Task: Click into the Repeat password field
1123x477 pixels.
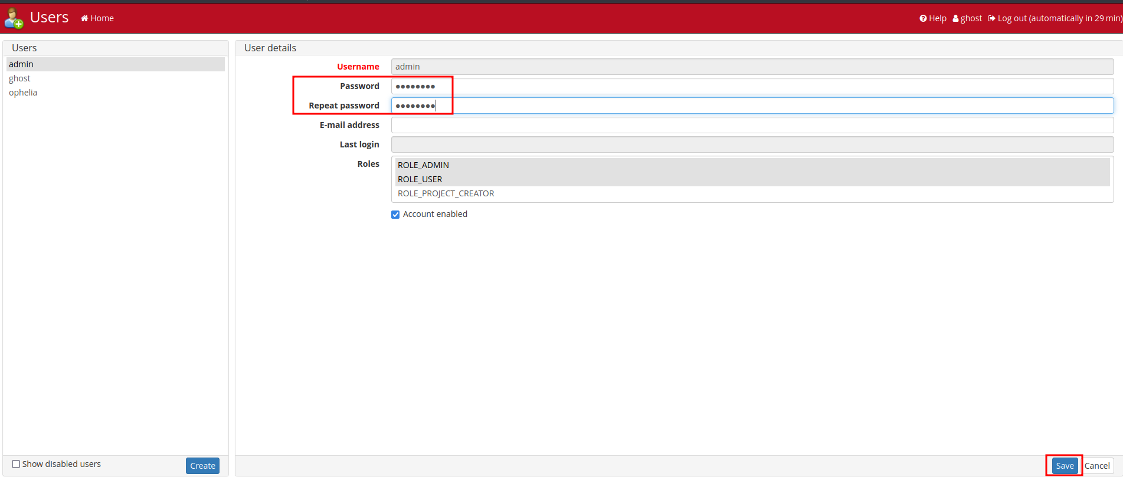Action: [752, 106]
